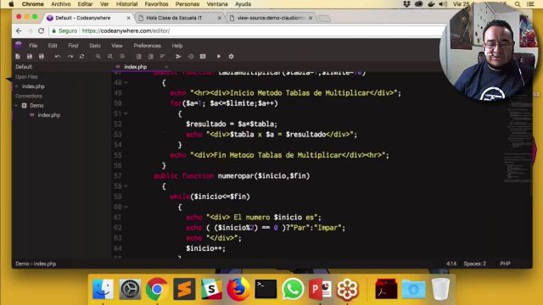Click the Demo connection entry
Image resolution: width=543 pixels, height=305 pixels.
click(x=36, y=105)
